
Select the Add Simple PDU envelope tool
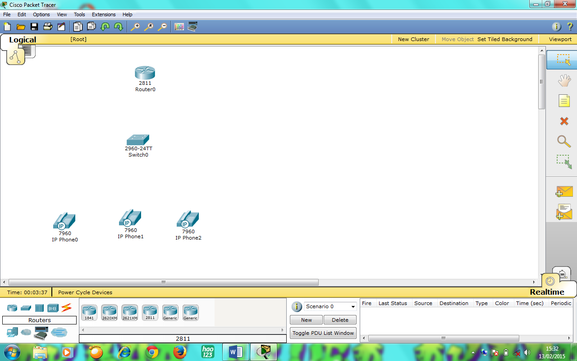point(564,191)
